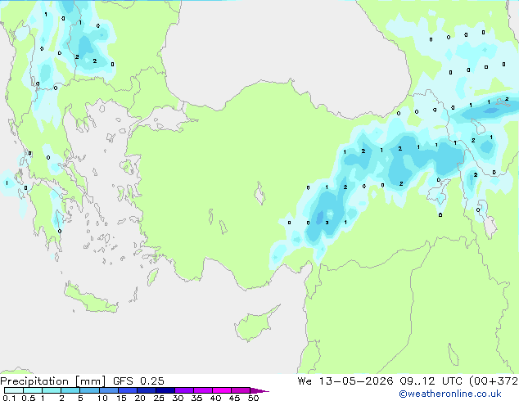
Task: Click the "25" legend scale label
Action: 159,398
